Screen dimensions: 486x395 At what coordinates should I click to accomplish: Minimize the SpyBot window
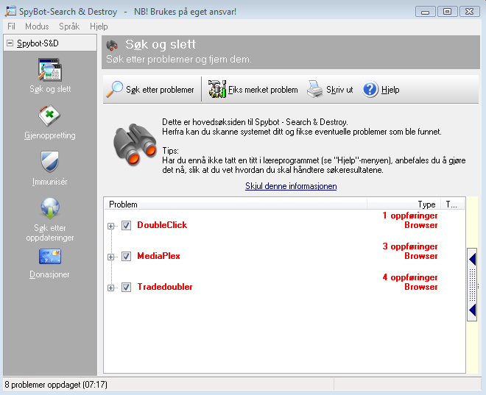426,12
